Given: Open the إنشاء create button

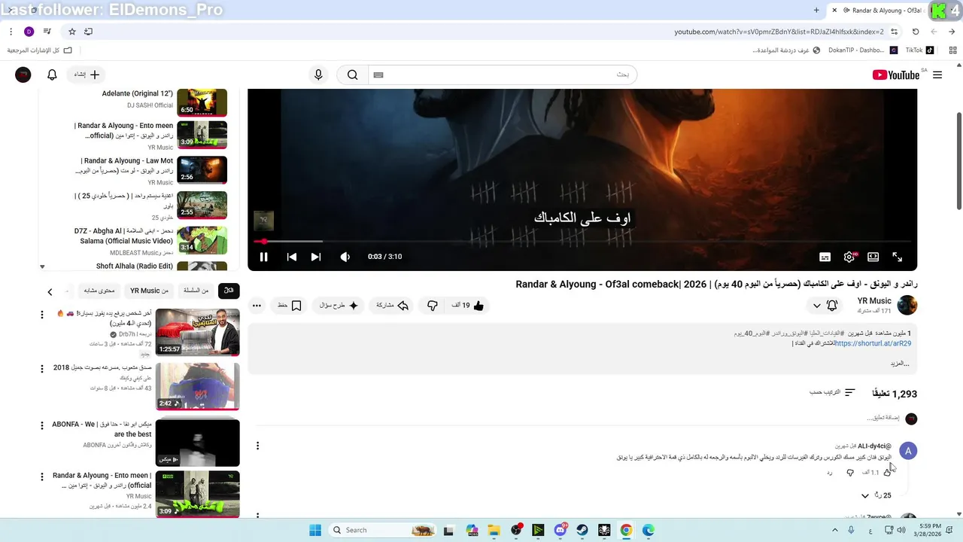Looking at the screenshot, I should [87, 75].
